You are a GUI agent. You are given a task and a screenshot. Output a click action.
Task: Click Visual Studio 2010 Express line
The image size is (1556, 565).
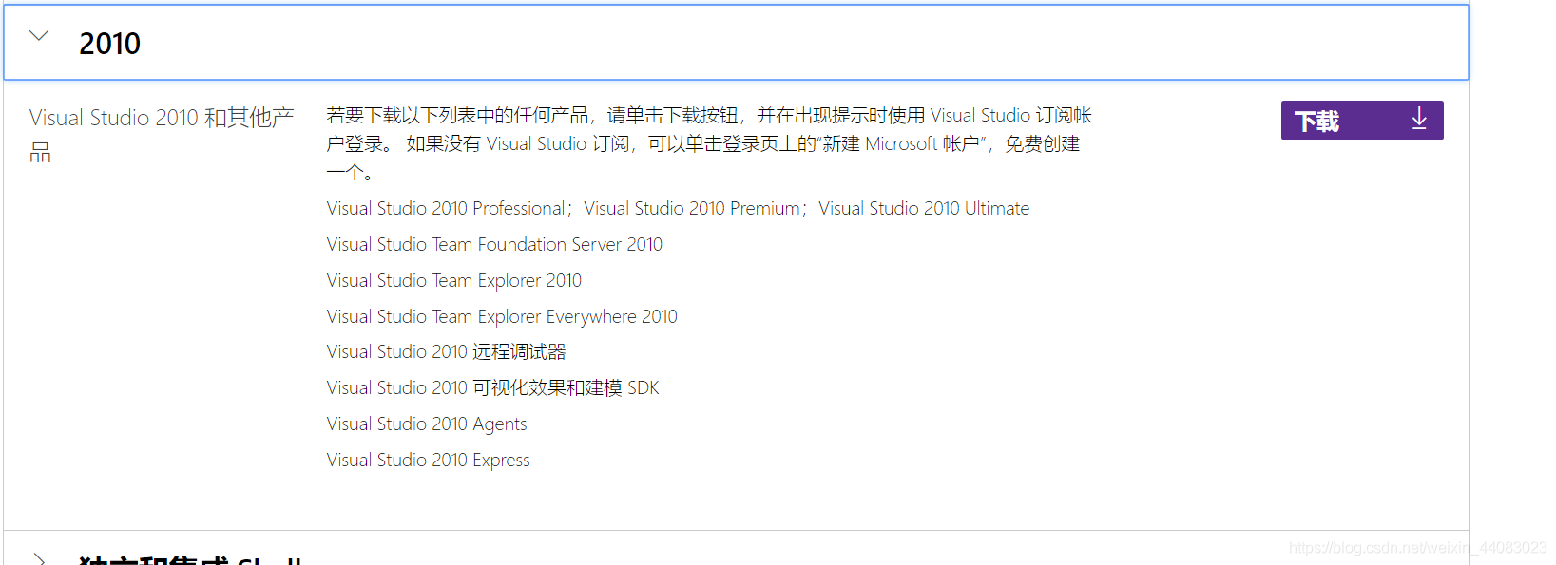tap(429, 460)
